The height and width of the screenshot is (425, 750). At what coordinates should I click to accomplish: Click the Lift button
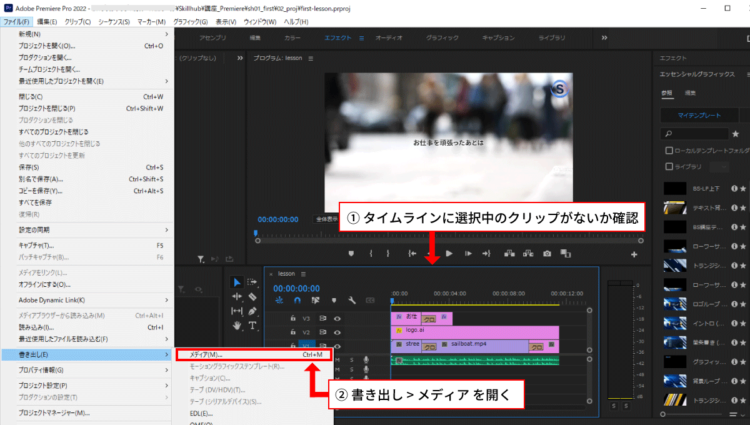509,253
